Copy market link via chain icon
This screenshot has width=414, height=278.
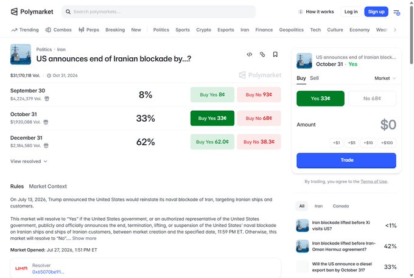coord(262,54)
